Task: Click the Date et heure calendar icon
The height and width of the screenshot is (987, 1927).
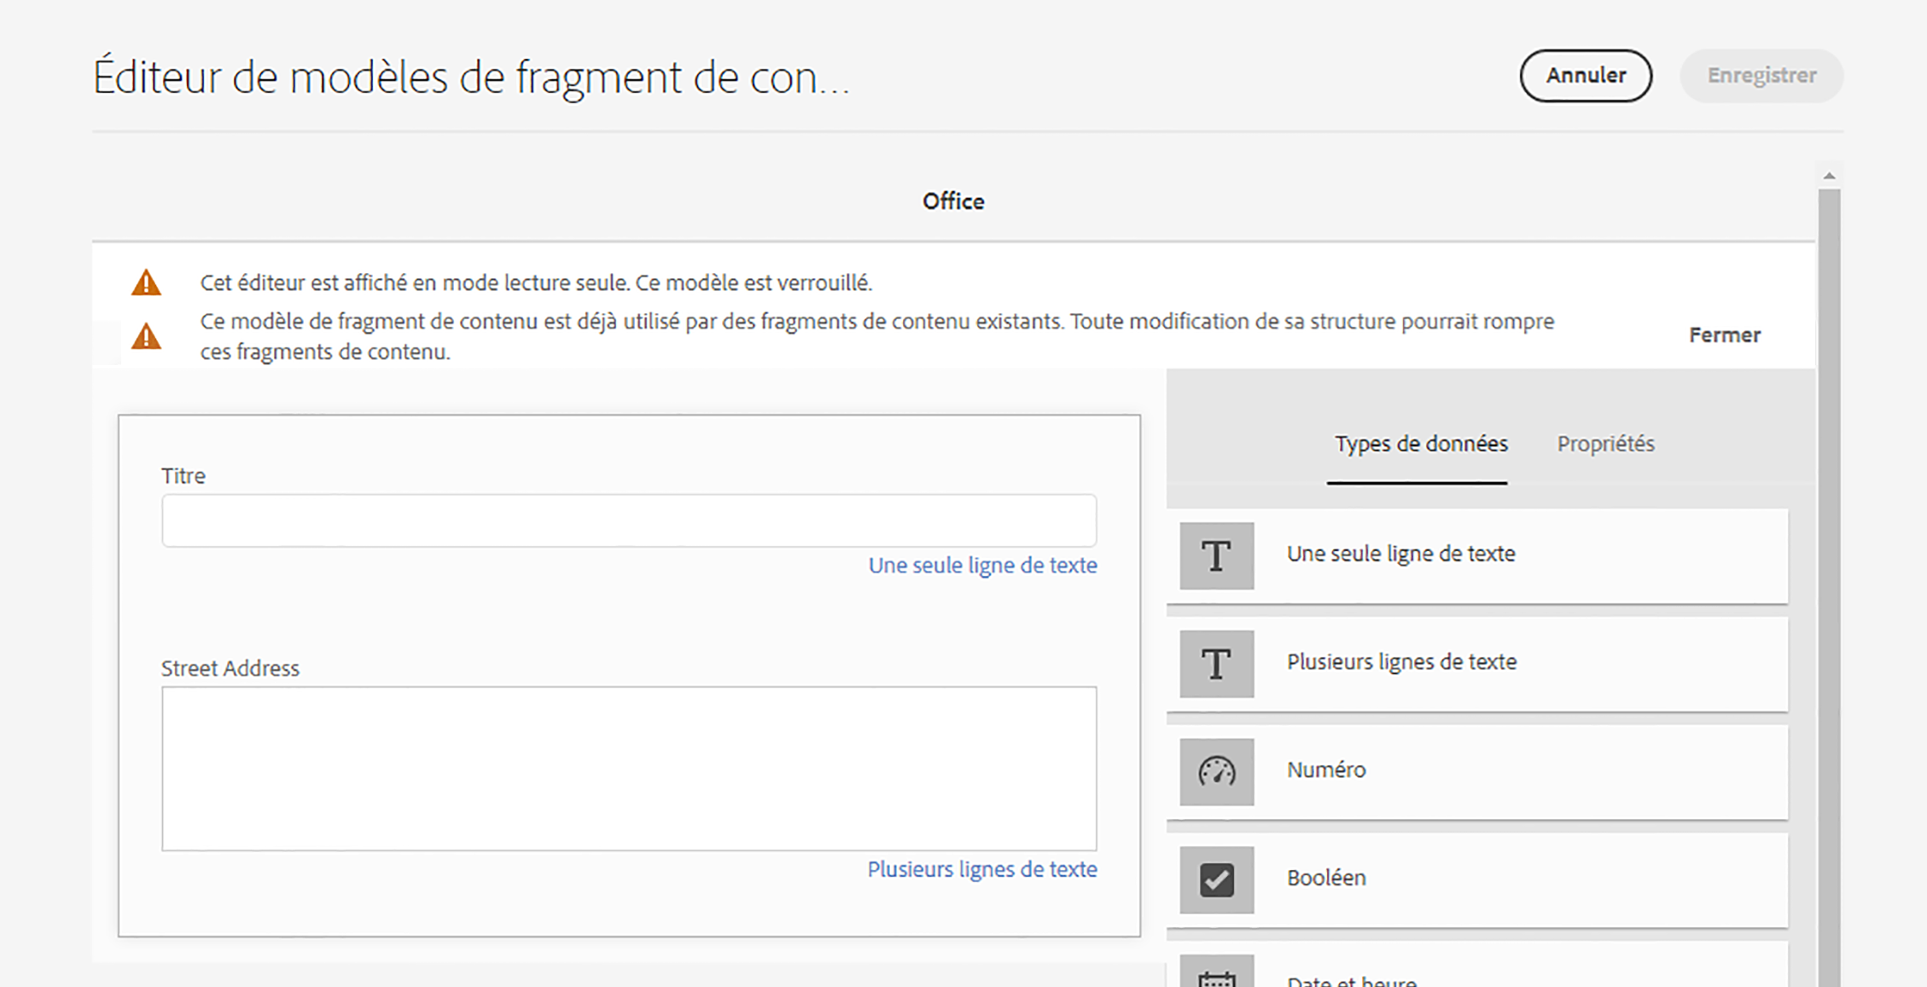Action: [1216, 977]
